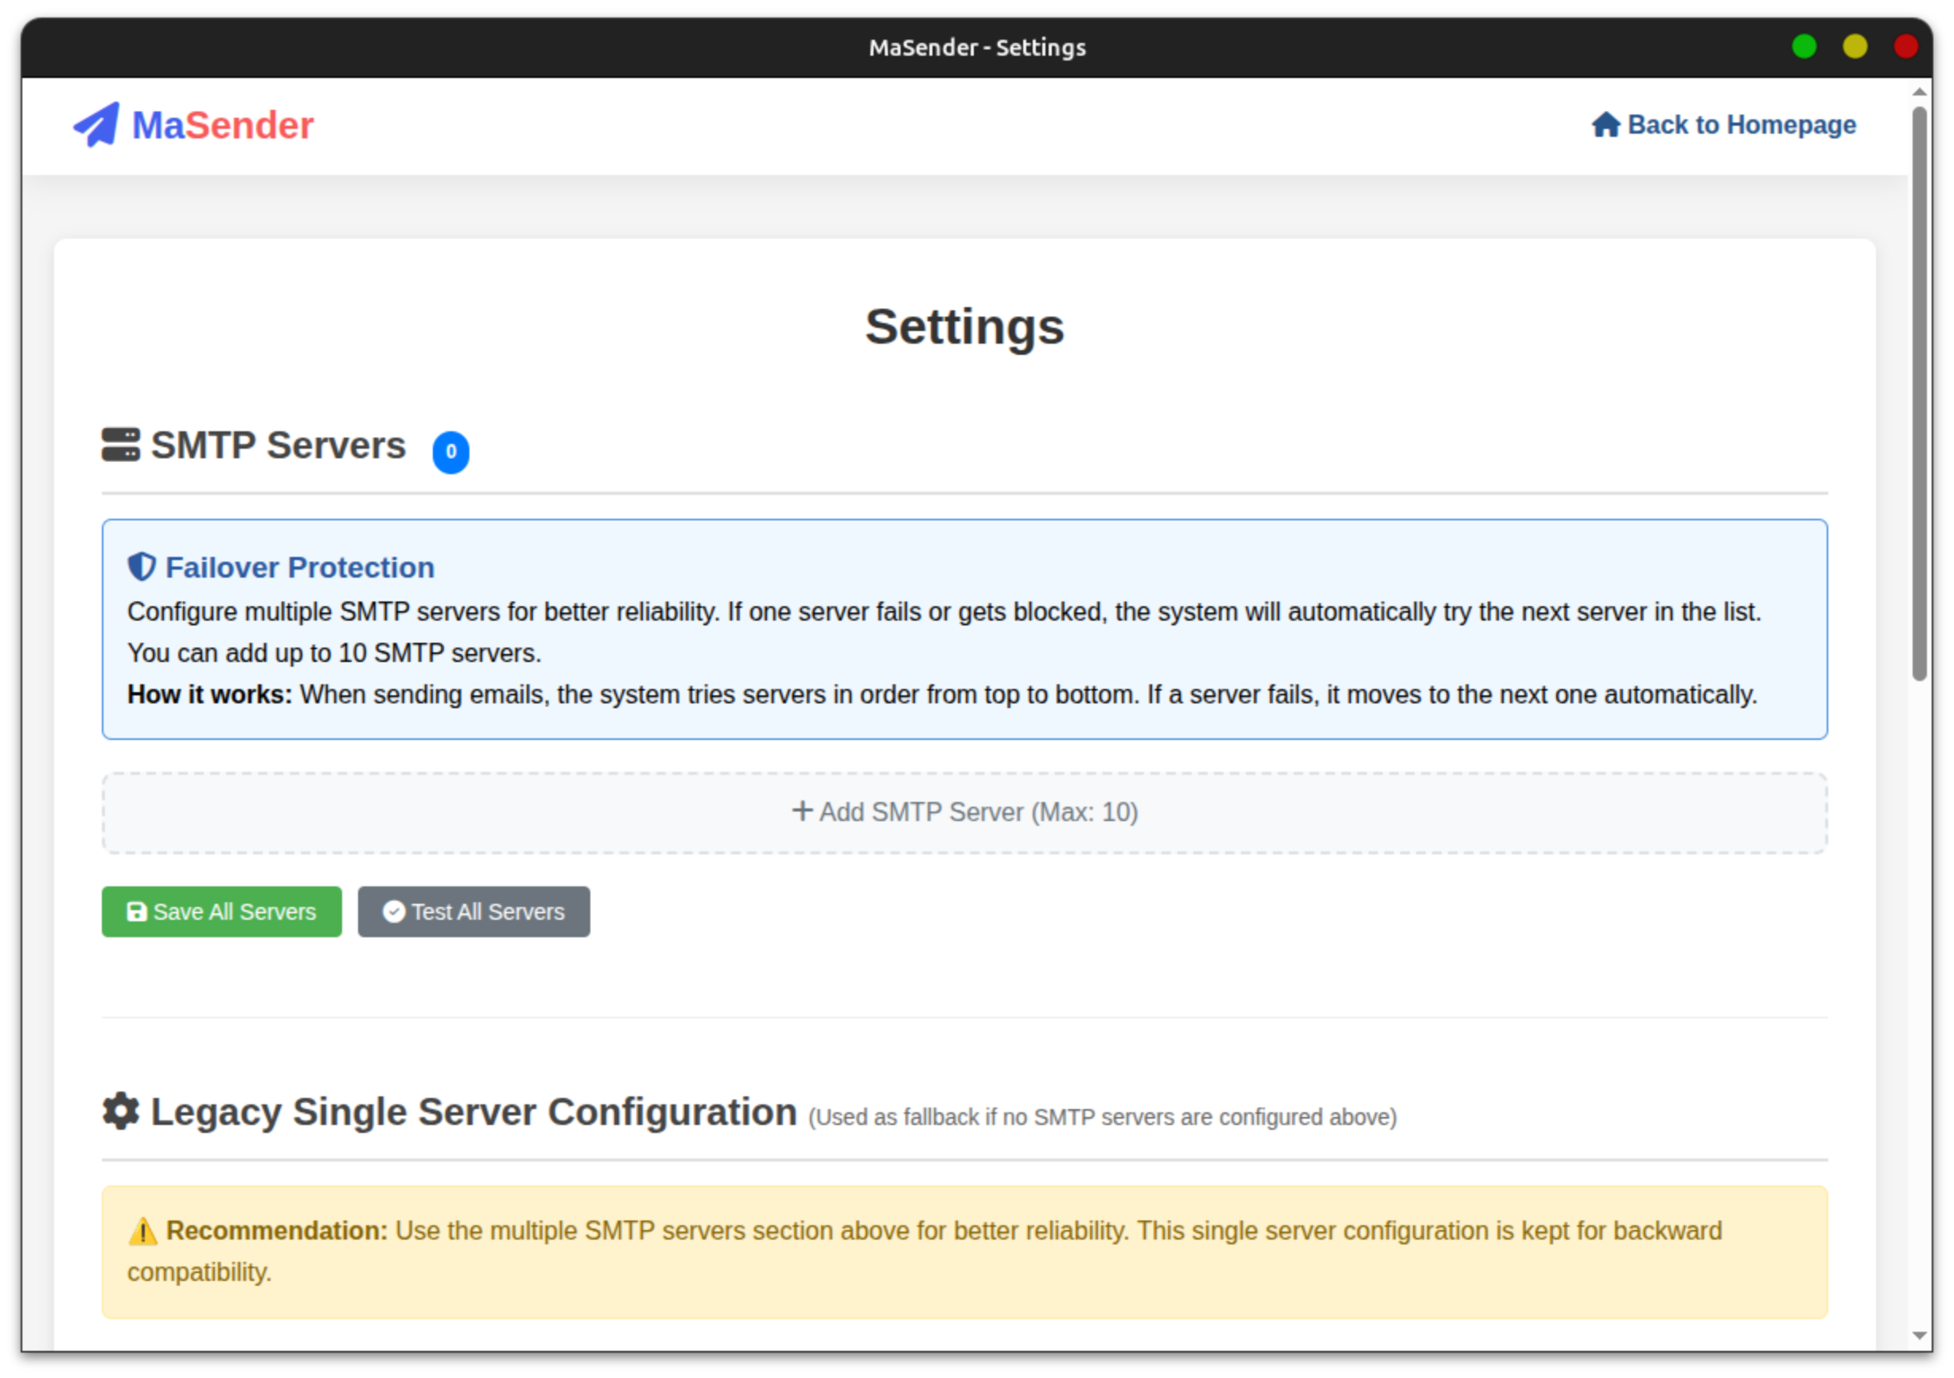Save All Servers with the green button
Viewport: 1954px width, 1378px height.
[x=222, y=913]
